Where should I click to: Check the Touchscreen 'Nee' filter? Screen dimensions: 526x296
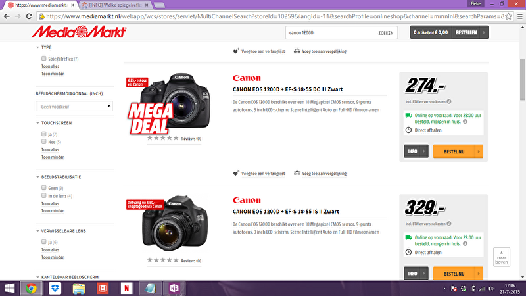click(x=44, y=141)
